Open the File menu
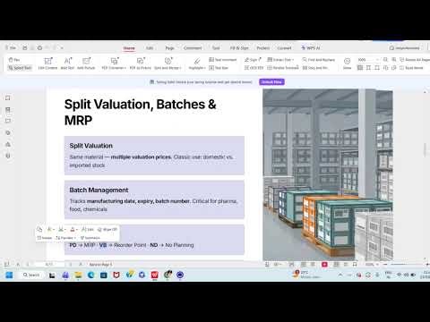 click(x=11, y=48)
